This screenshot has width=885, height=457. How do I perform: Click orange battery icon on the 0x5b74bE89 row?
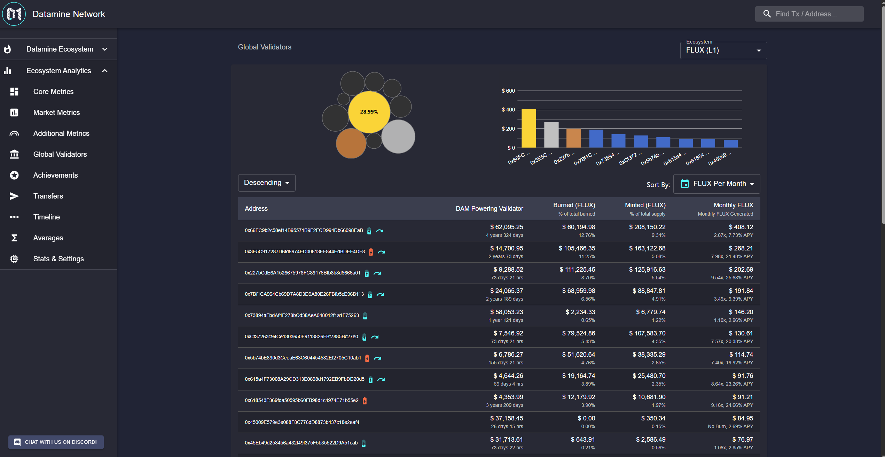tap(367, 358)
